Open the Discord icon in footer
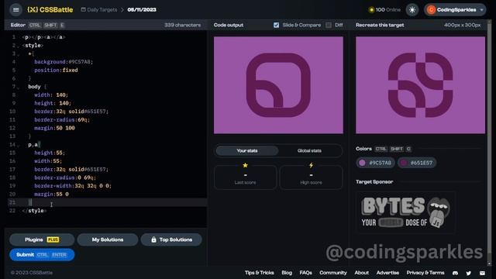This screenshot has height=279, width=496. 455,273
